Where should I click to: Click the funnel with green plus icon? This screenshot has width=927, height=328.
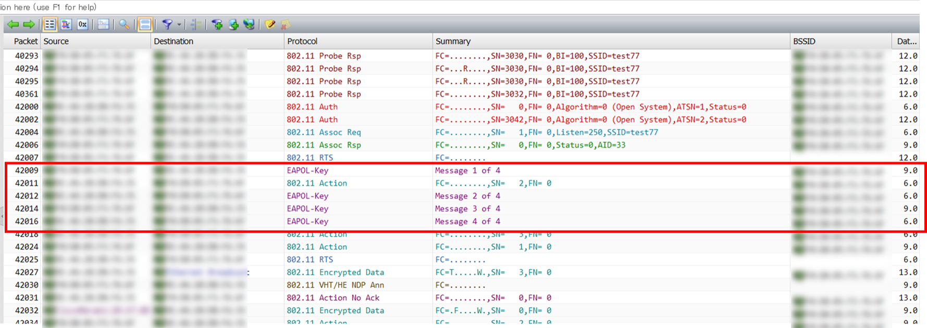coord(217,24)
